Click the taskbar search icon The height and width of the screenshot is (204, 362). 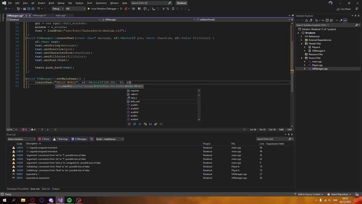pos(14,200)
